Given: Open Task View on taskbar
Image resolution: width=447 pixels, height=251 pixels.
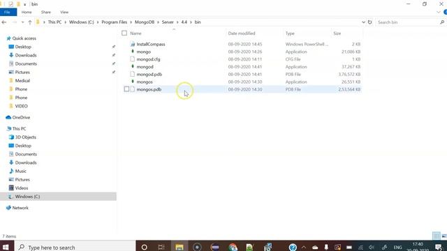Looking at the screenshot, I should [161, 248].
